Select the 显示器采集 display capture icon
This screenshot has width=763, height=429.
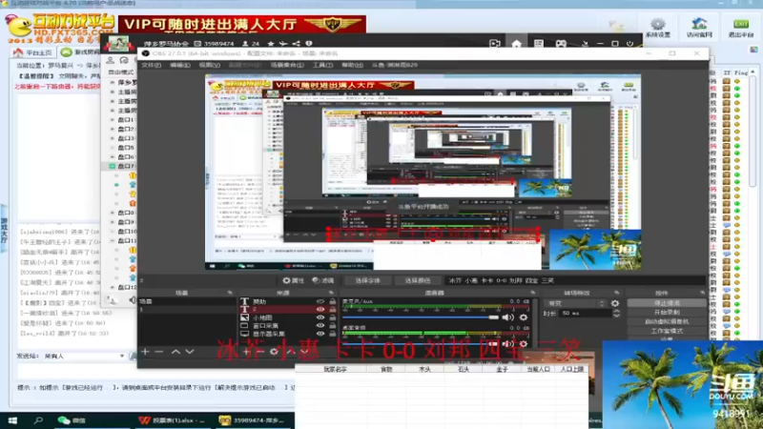pyautogui.click(x=244, y=334)
